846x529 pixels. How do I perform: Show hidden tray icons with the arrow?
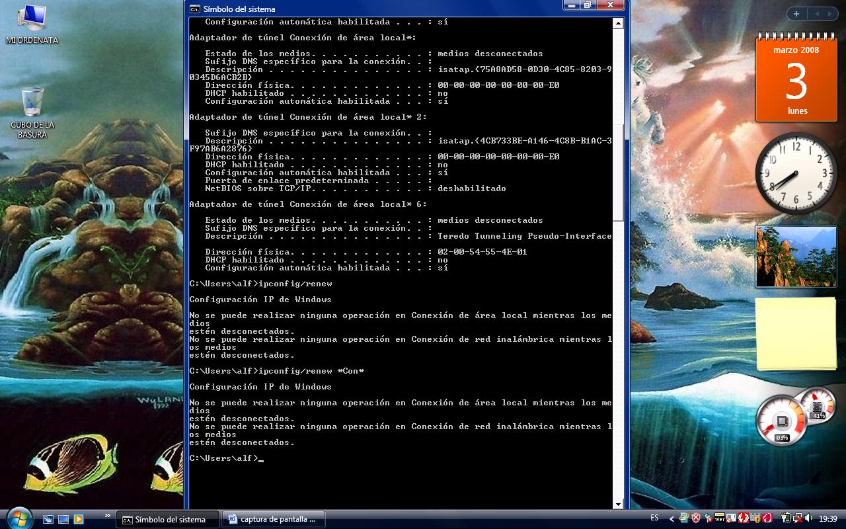(672, 519)
